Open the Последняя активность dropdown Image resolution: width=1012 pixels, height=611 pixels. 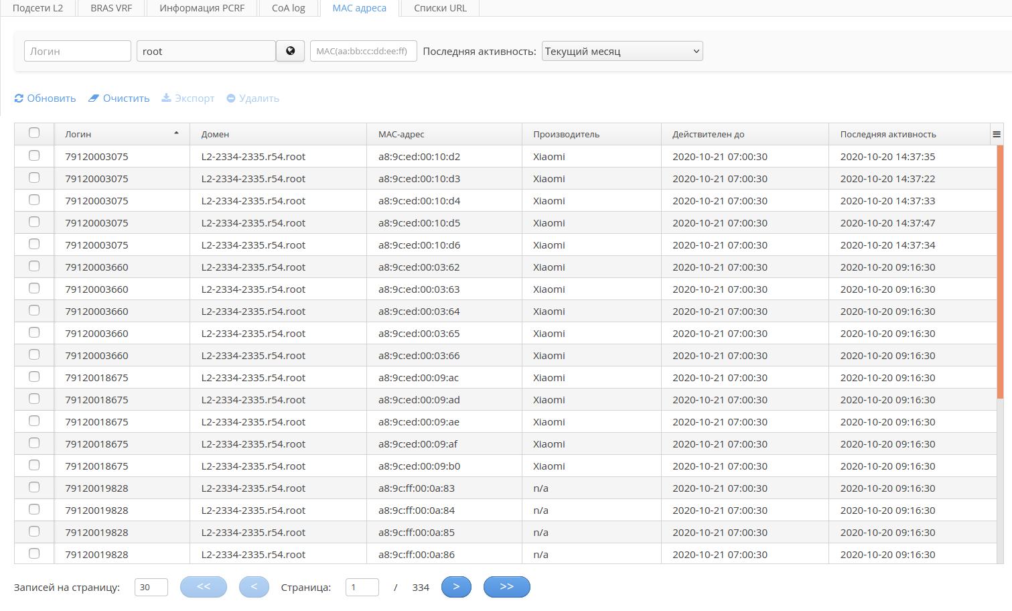[622, 51]
